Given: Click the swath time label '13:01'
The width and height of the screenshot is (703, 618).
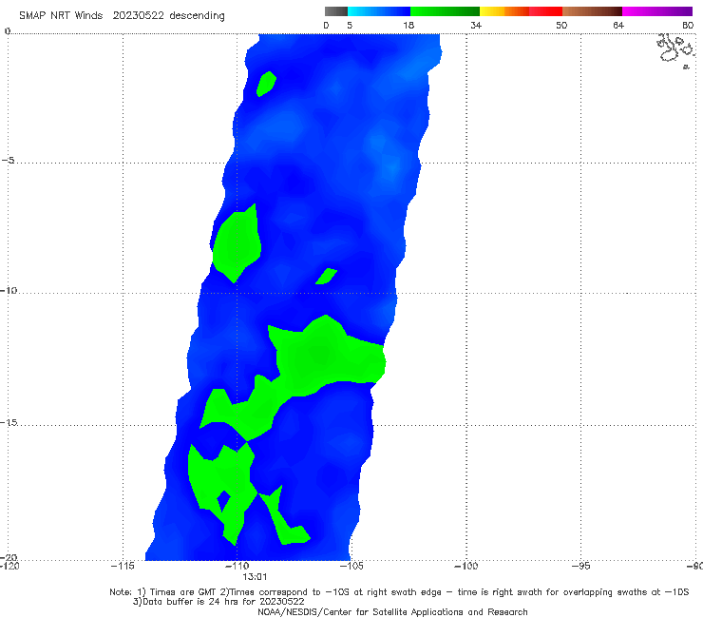Looking at the screenshot, I should (255, 577).
